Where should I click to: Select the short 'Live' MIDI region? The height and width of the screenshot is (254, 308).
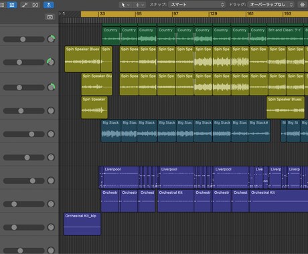(x=258, y=177)
